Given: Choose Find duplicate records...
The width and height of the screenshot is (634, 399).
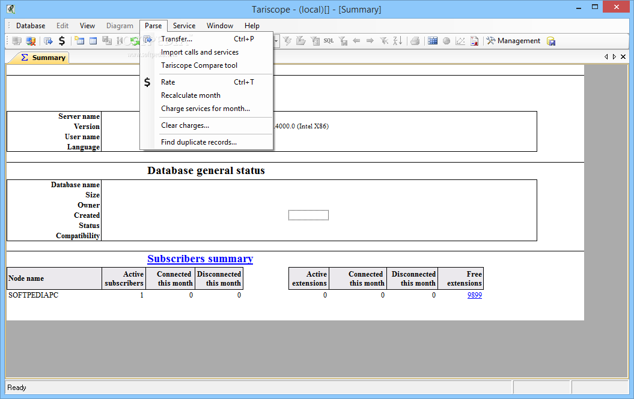Looking at the screenshot, I should pyautogui.click(x=207, y=142).
